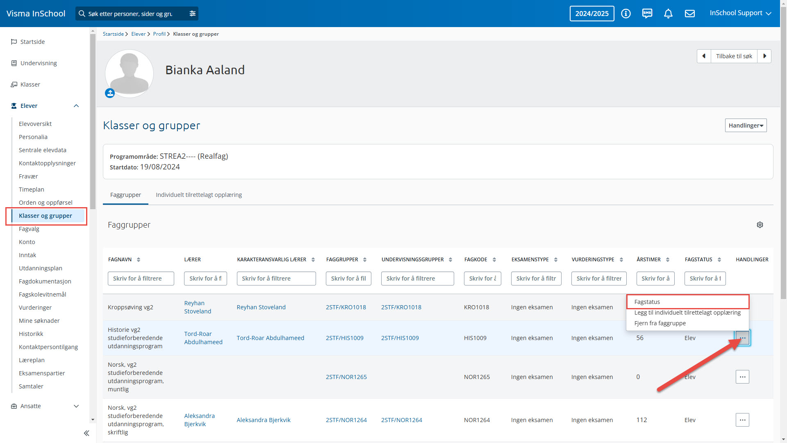Collapse sidebar with double chevron icon
787x443 pixels.
86,433
